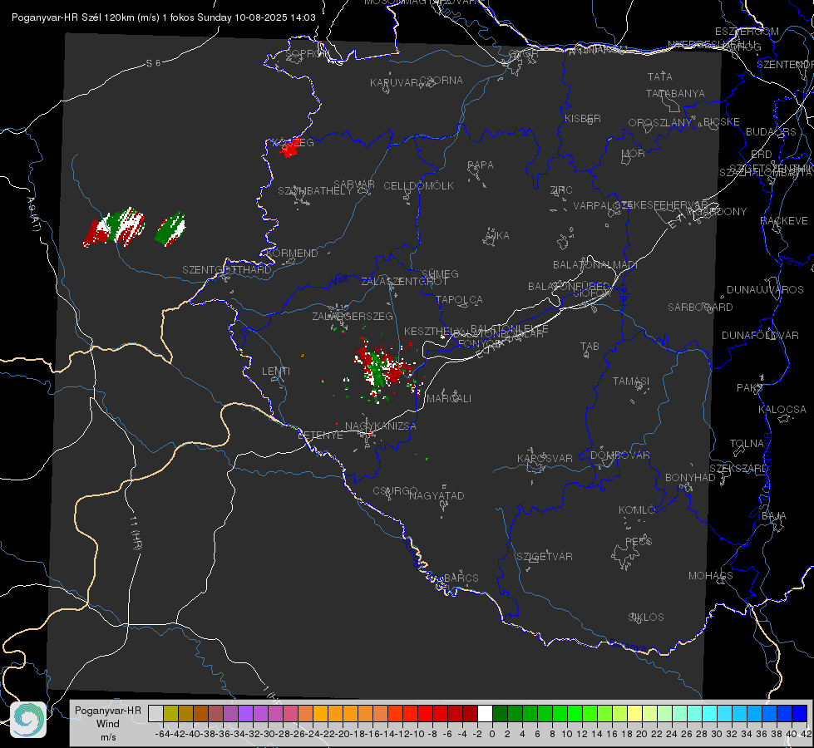Click the 'S 6' road label
Viewport: 814px width, 748px height.
pyautogui.click(x=153, y=63)
